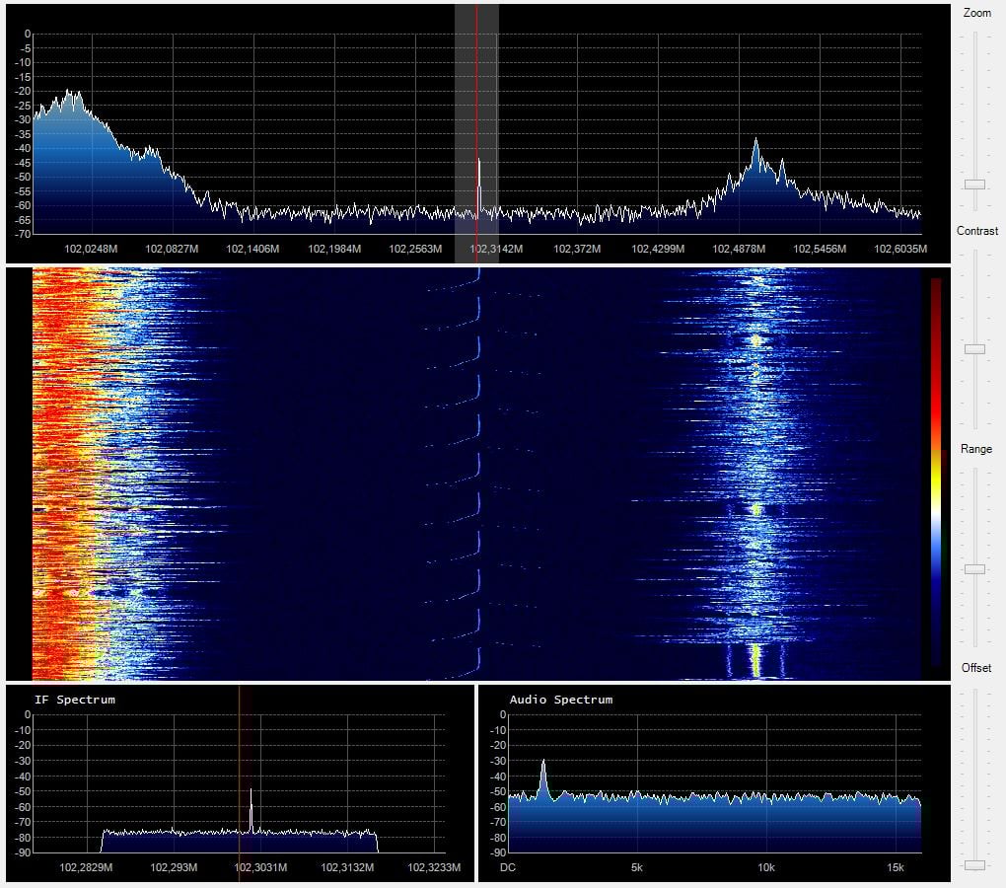This screenshot has height=888, width=1006.
Task: Click the Contrast slider handle
Action: 974,349
